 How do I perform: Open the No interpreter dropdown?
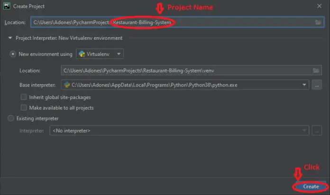pos(179,131)
